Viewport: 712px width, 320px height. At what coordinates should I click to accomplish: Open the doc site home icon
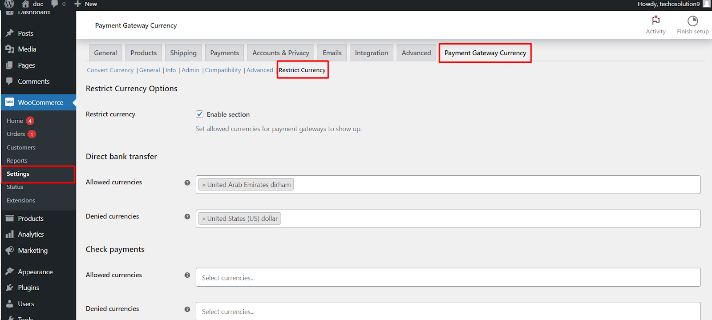(26, 4)
